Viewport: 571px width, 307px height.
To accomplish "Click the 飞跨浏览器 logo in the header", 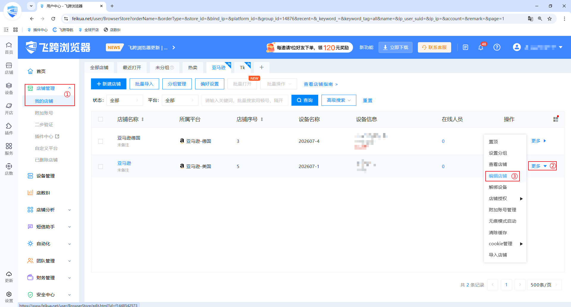I will 58,47.
